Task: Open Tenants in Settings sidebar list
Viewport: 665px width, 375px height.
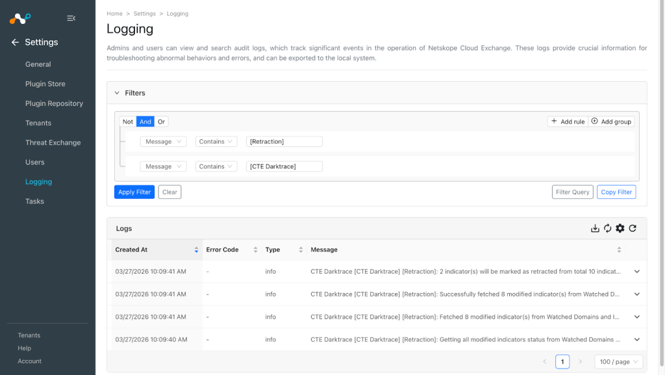Action: click(x=38, y=123)
